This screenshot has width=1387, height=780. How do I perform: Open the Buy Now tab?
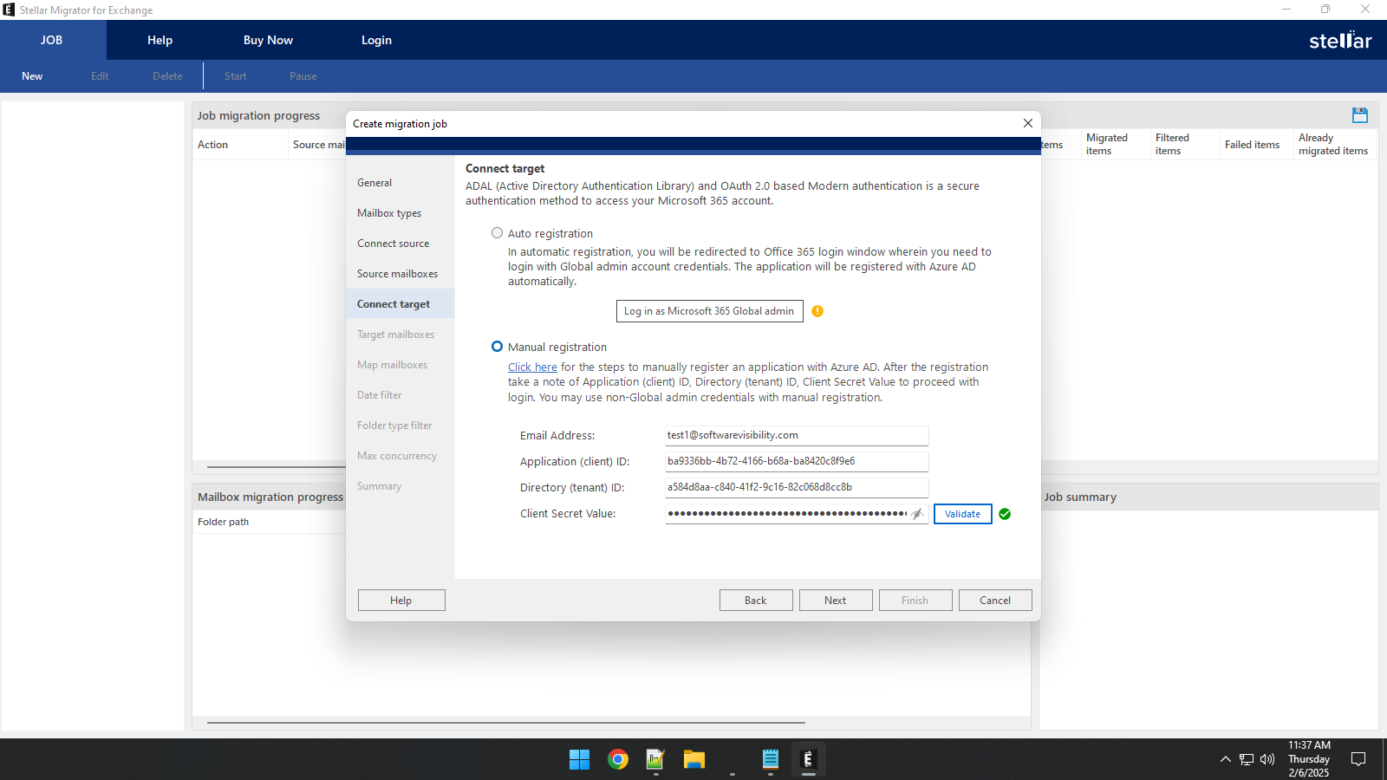click(x=268, y=40)
